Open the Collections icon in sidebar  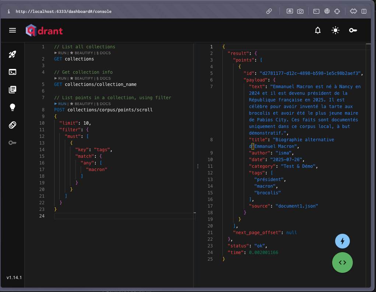(13, 90)
